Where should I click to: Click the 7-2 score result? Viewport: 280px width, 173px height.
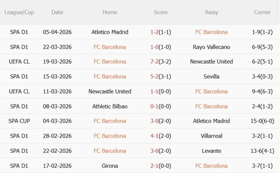click(x=154, y=62)
